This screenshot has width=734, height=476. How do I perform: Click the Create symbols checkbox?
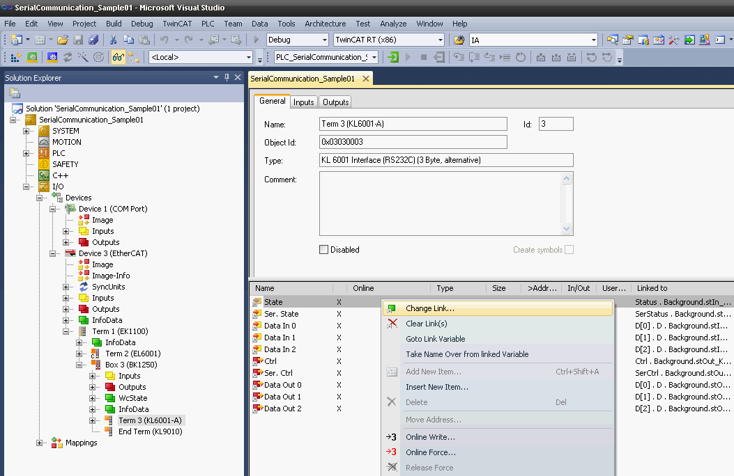[569, 249]
